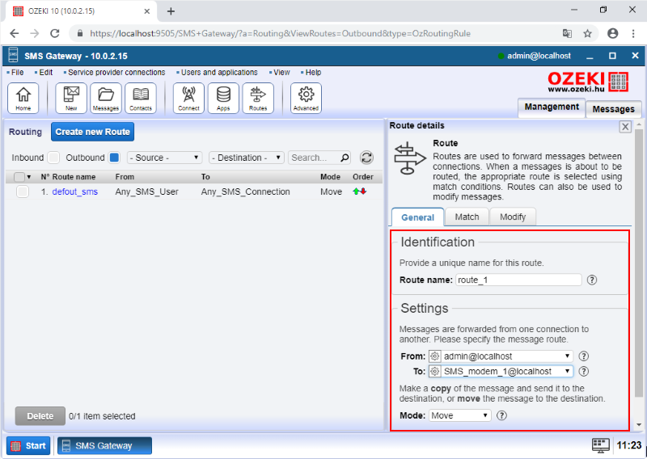The height and width of the screenshot is (459, 647).
Task: Open the Mode dropdown
Action: pos(460,415)
